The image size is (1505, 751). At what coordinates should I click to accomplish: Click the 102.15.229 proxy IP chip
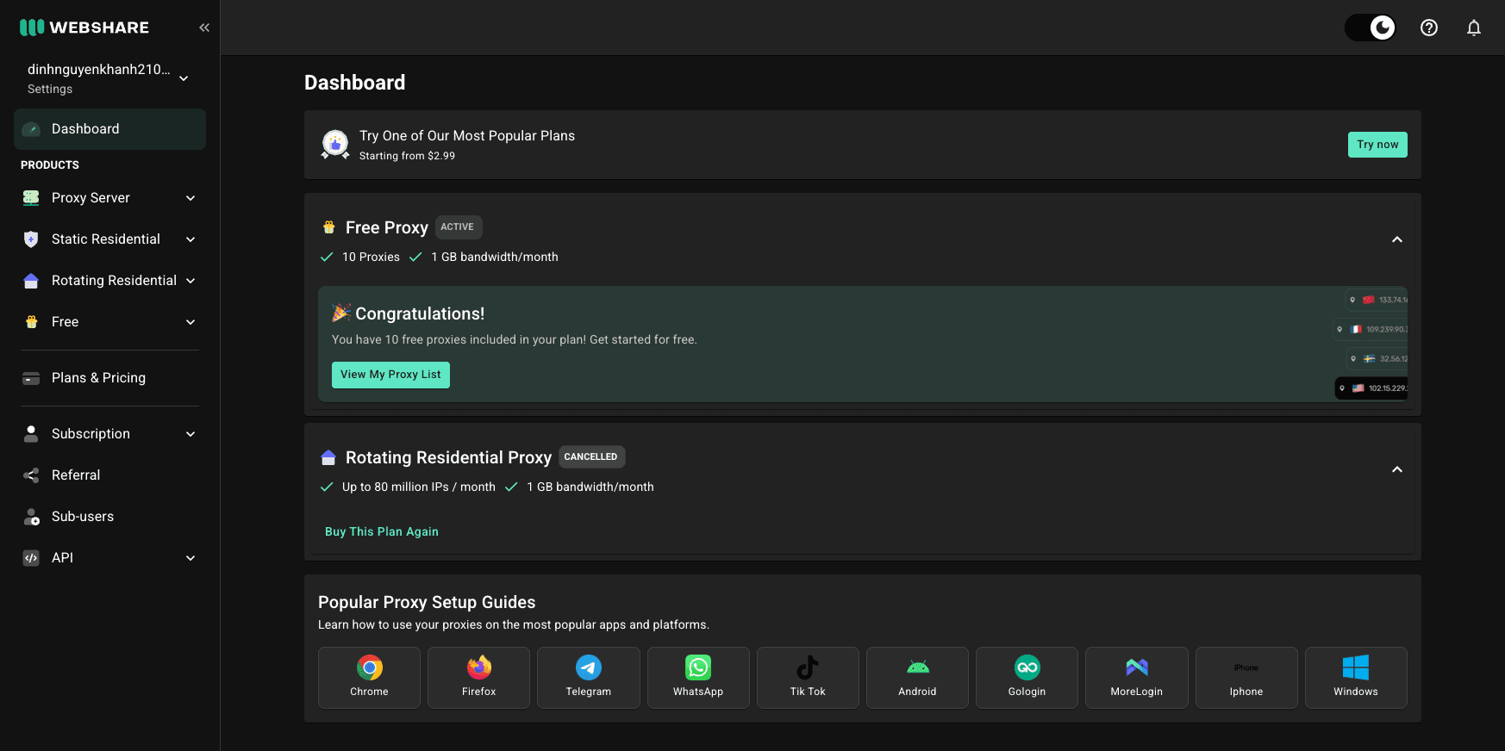point(1371,388)
